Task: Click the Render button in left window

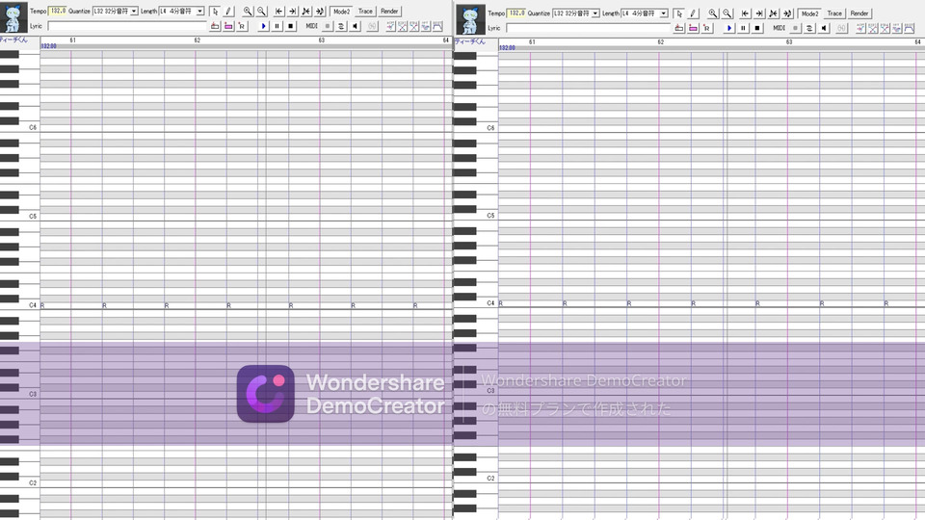Action: point(389,12)
